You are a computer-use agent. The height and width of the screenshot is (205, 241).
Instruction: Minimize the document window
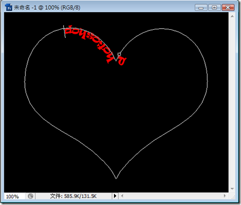(201, 7)
